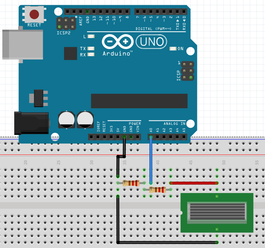
Task: Select the ON power LED
Action: [173, 49]
